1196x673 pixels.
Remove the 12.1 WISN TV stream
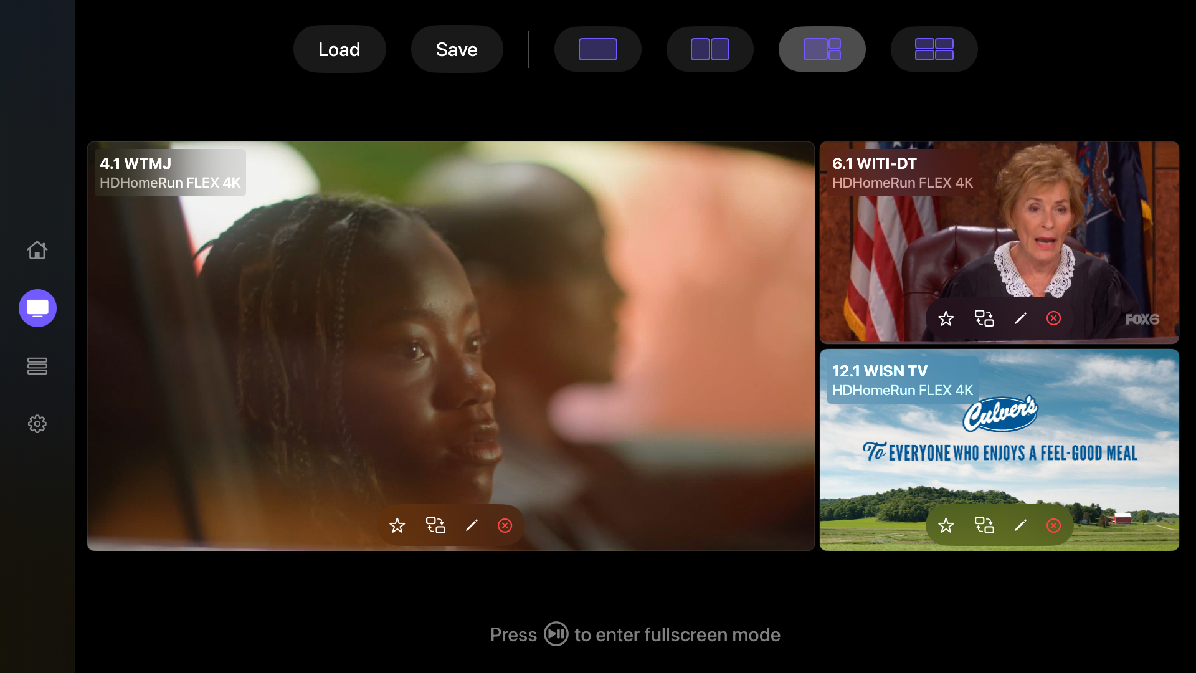1053,525
